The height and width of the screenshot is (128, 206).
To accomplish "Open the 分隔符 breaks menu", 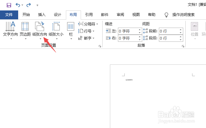I will [88, 24].
